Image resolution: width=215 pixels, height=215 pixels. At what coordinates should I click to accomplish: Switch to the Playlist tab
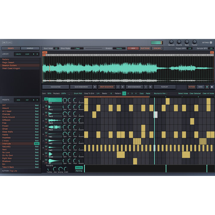point(165,87)
